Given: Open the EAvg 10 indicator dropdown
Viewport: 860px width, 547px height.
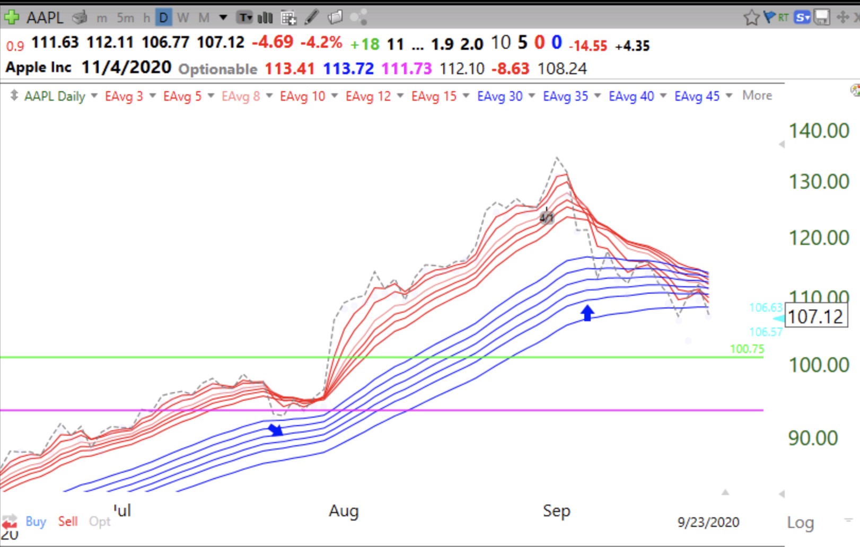Looking at the screenshot, I should coord(335,96).
